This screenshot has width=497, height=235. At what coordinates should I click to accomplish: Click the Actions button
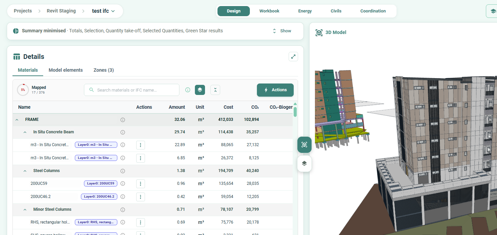click(275, 90)
